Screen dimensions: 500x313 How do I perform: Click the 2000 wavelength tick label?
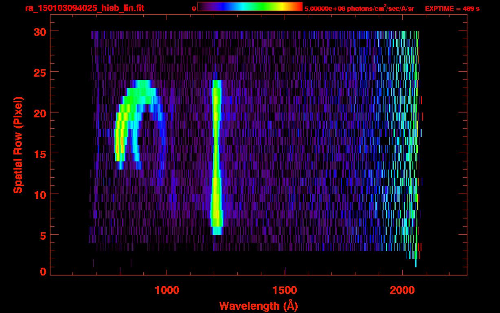coord(402,290)
